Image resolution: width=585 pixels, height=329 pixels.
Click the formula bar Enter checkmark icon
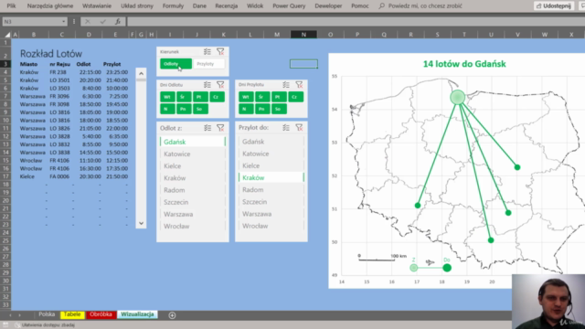(x=102, y=22)
